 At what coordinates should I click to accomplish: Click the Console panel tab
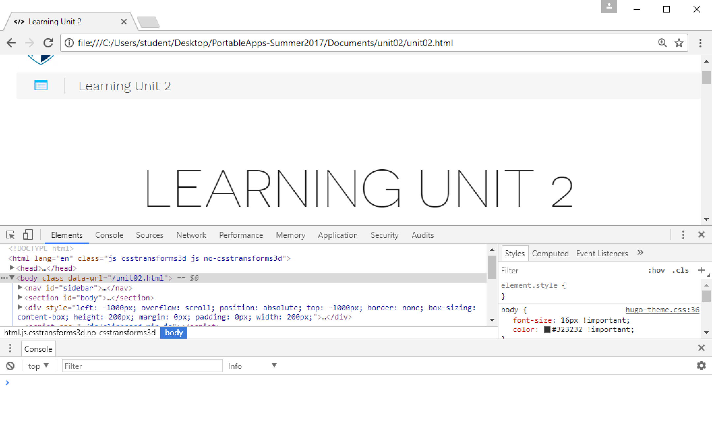pos(109,235)
